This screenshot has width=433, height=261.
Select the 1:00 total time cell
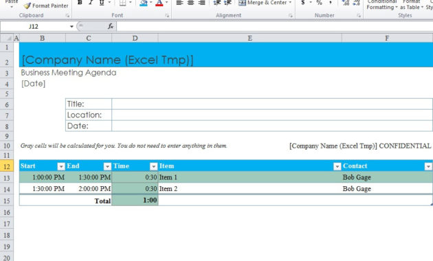135,201
